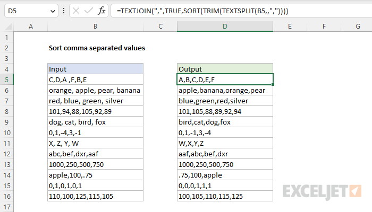Select row 6 header

click(x=6, y=90)
